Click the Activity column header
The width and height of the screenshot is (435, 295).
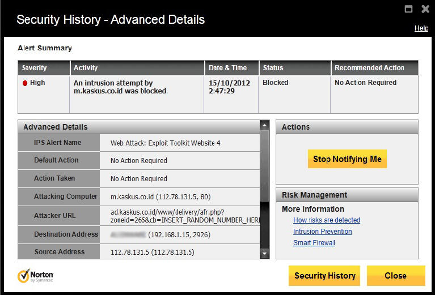137,68
